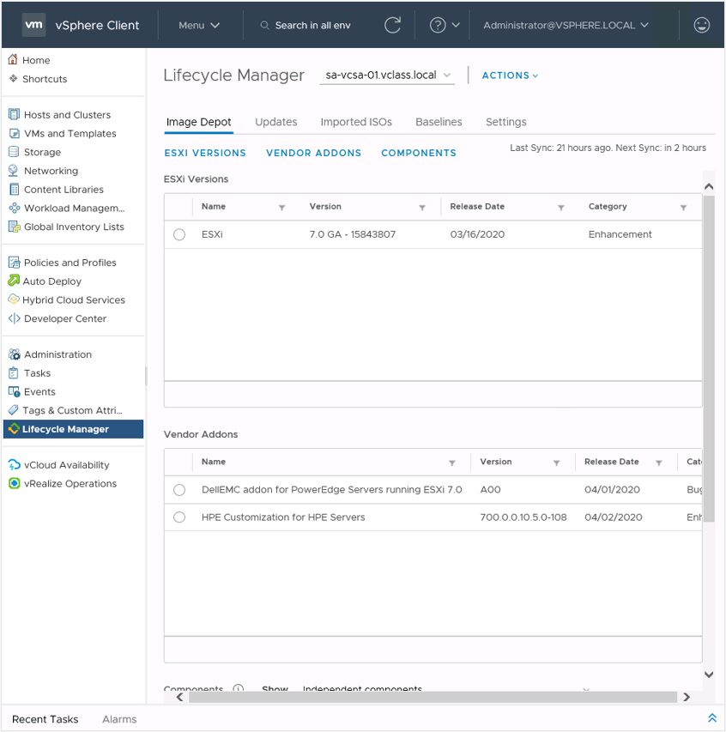Select the ESXi 7.0 GA radio button
The width and height of the screenshot is (726, 732).
coord(179,234)
